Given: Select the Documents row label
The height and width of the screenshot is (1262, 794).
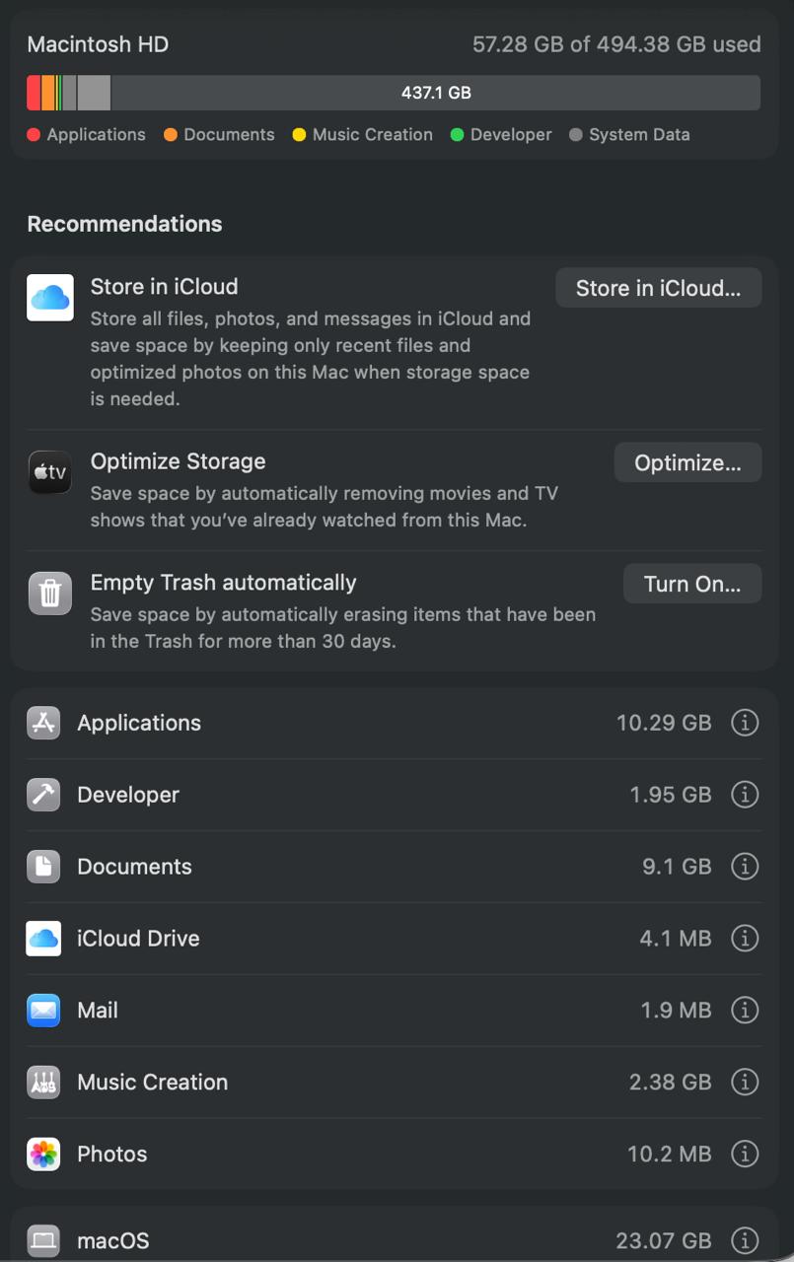Looking at the screenshot, I should click(134, 867).
